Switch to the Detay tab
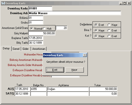The width and height of the screenshot is (132, 105). (6, 49)
